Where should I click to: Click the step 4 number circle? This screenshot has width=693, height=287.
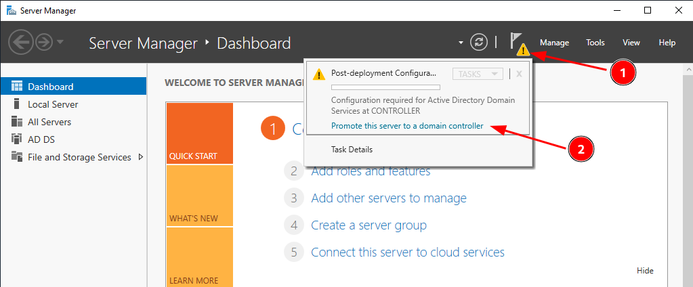pyautogui.click(x=294, y=225)
